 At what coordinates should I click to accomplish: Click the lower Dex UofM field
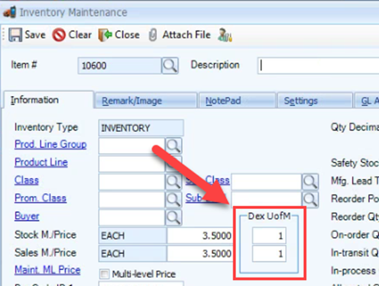tap(269, 253)
